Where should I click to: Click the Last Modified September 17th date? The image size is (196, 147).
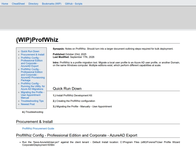pyautogui.click(x=73, y=57)
